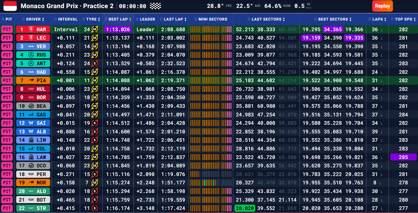Click the mini sectors bar in PER's row

(x=211, y=174)
